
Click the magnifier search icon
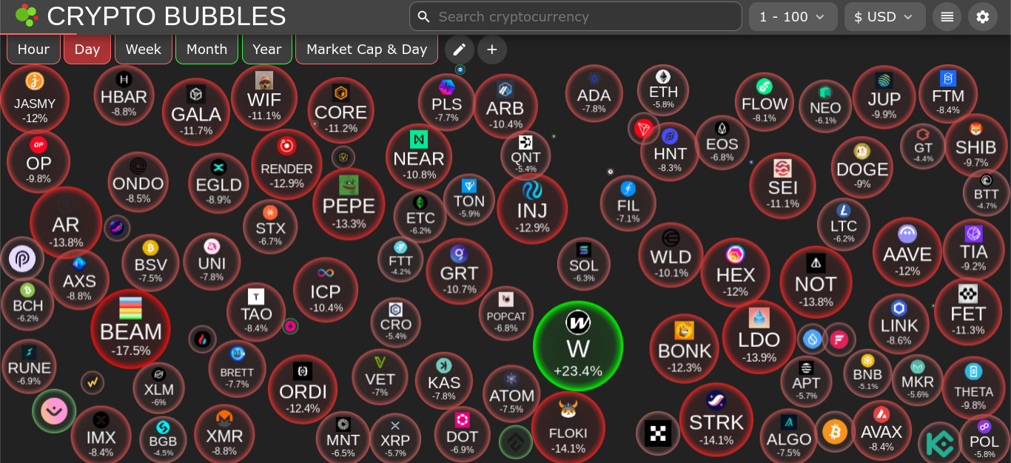pos(423,16)
